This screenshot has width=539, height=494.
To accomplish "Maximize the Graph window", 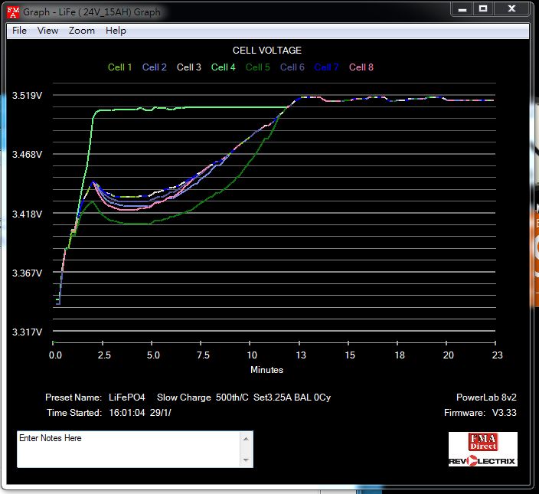I will [482, 9].
